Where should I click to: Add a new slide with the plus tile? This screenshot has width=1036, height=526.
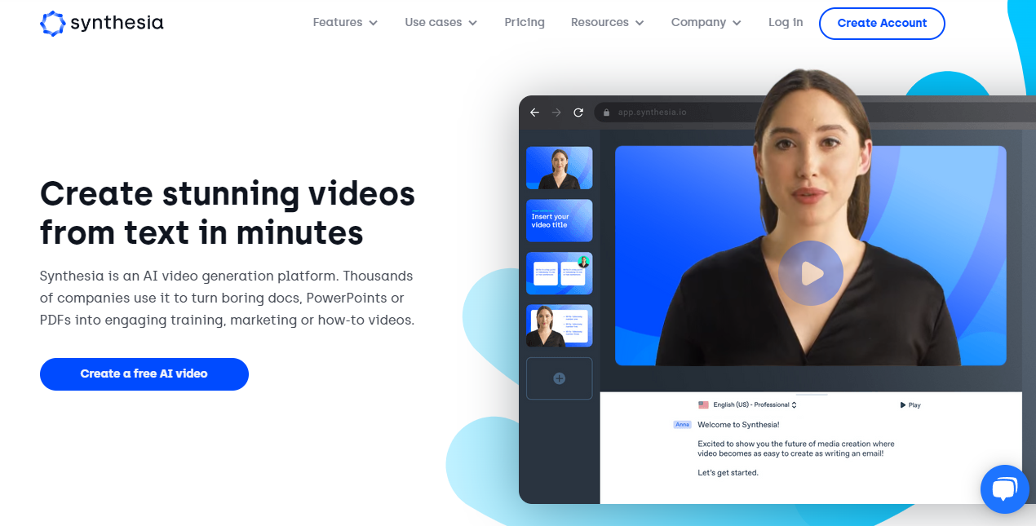(x=560, y=378)
